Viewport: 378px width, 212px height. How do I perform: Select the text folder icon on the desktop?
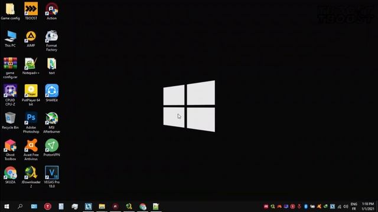[x=51, y=66]
